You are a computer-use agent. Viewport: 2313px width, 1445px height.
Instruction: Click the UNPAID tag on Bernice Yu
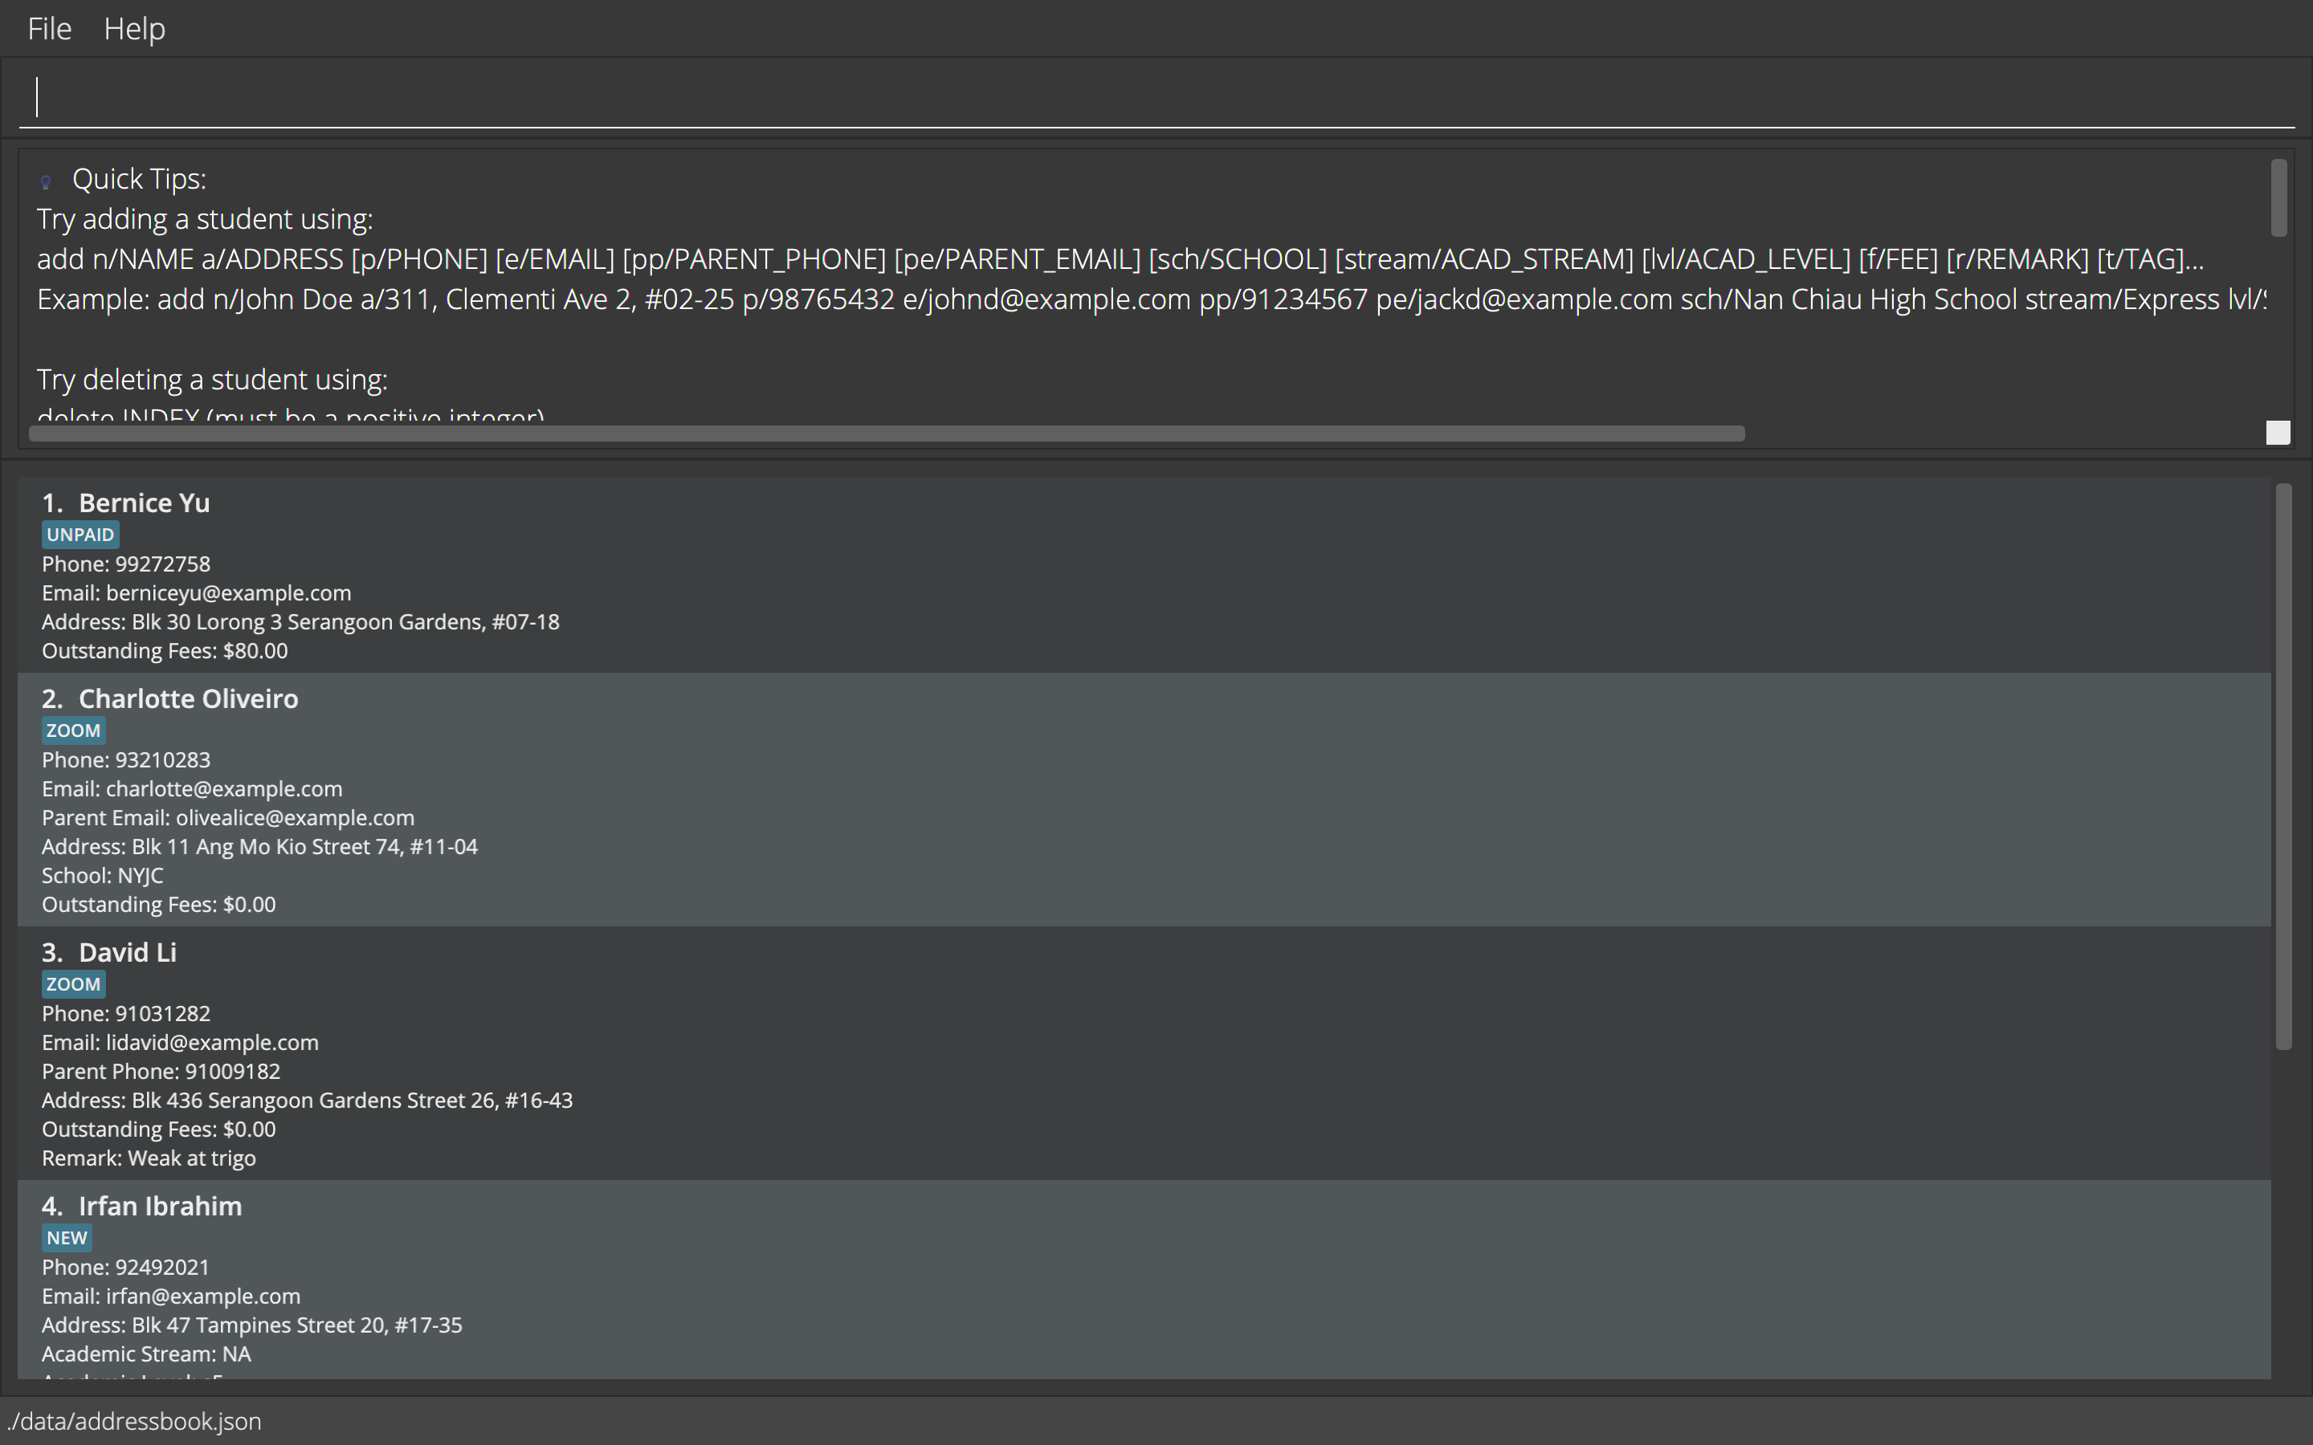(x=80, y=535)
